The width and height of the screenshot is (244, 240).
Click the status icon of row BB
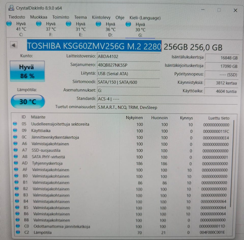click(x=18, y=220)
